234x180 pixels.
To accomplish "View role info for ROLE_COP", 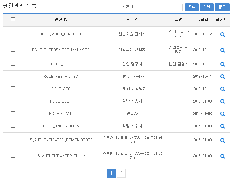I will coord(222,64).
